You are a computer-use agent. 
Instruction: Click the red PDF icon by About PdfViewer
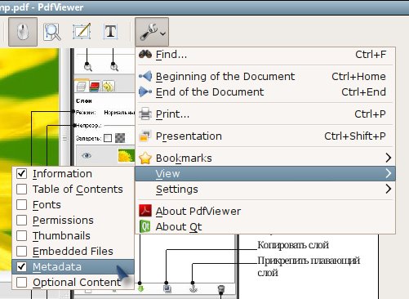click(x=145, y=211)
